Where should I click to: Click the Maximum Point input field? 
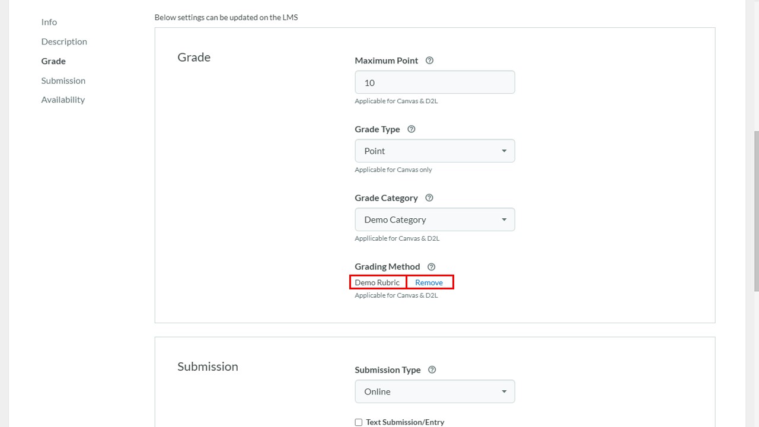click(435, 82)
